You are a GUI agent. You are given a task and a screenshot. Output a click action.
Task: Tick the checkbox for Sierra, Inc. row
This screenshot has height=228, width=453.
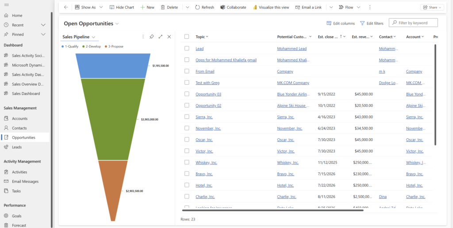187,117
